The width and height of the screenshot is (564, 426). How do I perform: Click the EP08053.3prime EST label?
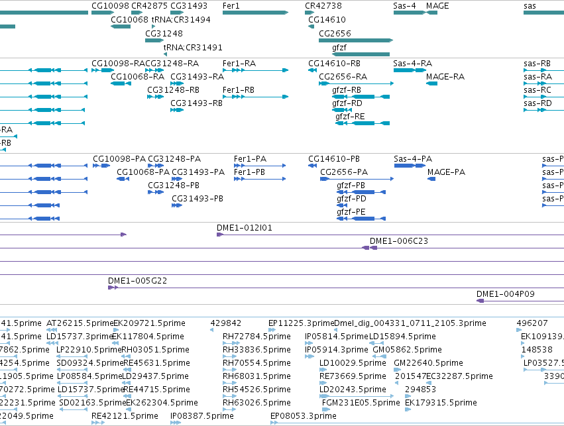pyautogui.click(x=304, y=416)
